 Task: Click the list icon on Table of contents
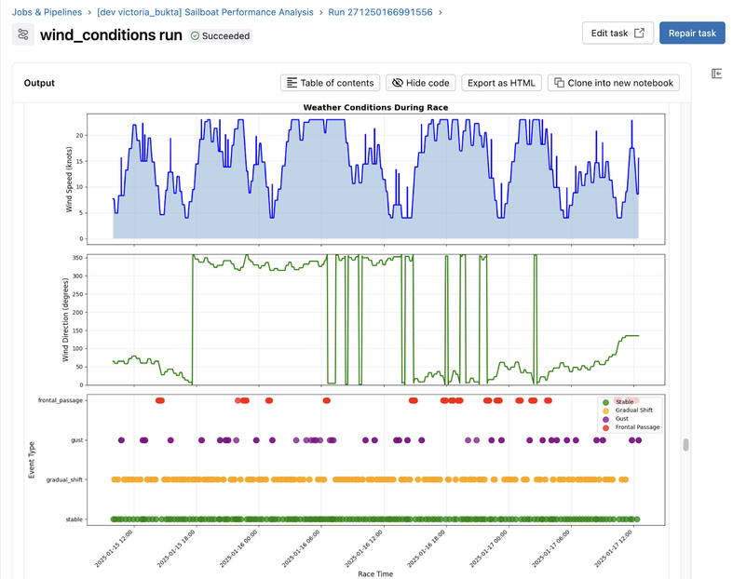pyautogui.click(x=292, y=83)
